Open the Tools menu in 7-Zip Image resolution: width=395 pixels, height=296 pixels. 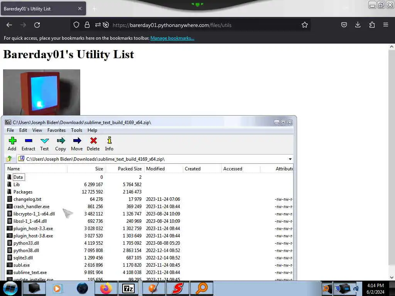[77, 130]
